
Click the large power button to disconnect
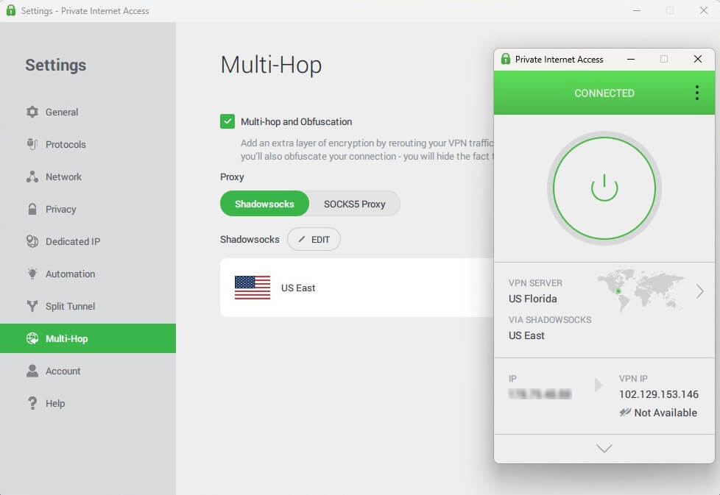(604, 188)
